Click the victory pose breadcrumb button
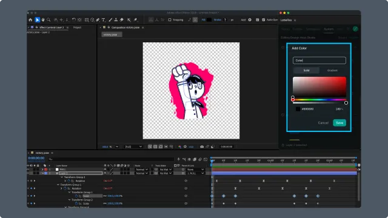The image size is (388, 218). click(x=112, y=35)
